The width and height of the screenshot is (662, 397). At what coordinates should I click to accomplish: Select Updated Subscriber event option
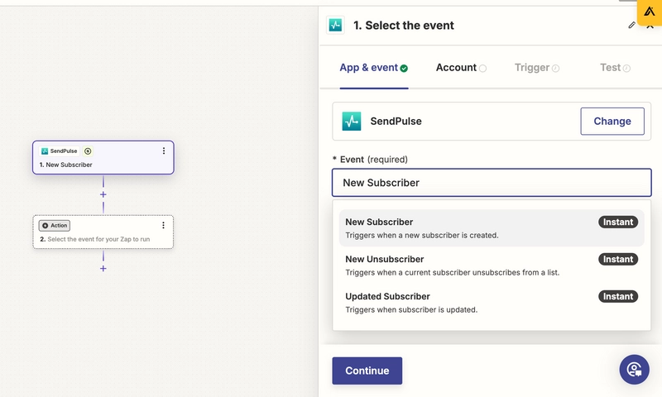(492, 302)
